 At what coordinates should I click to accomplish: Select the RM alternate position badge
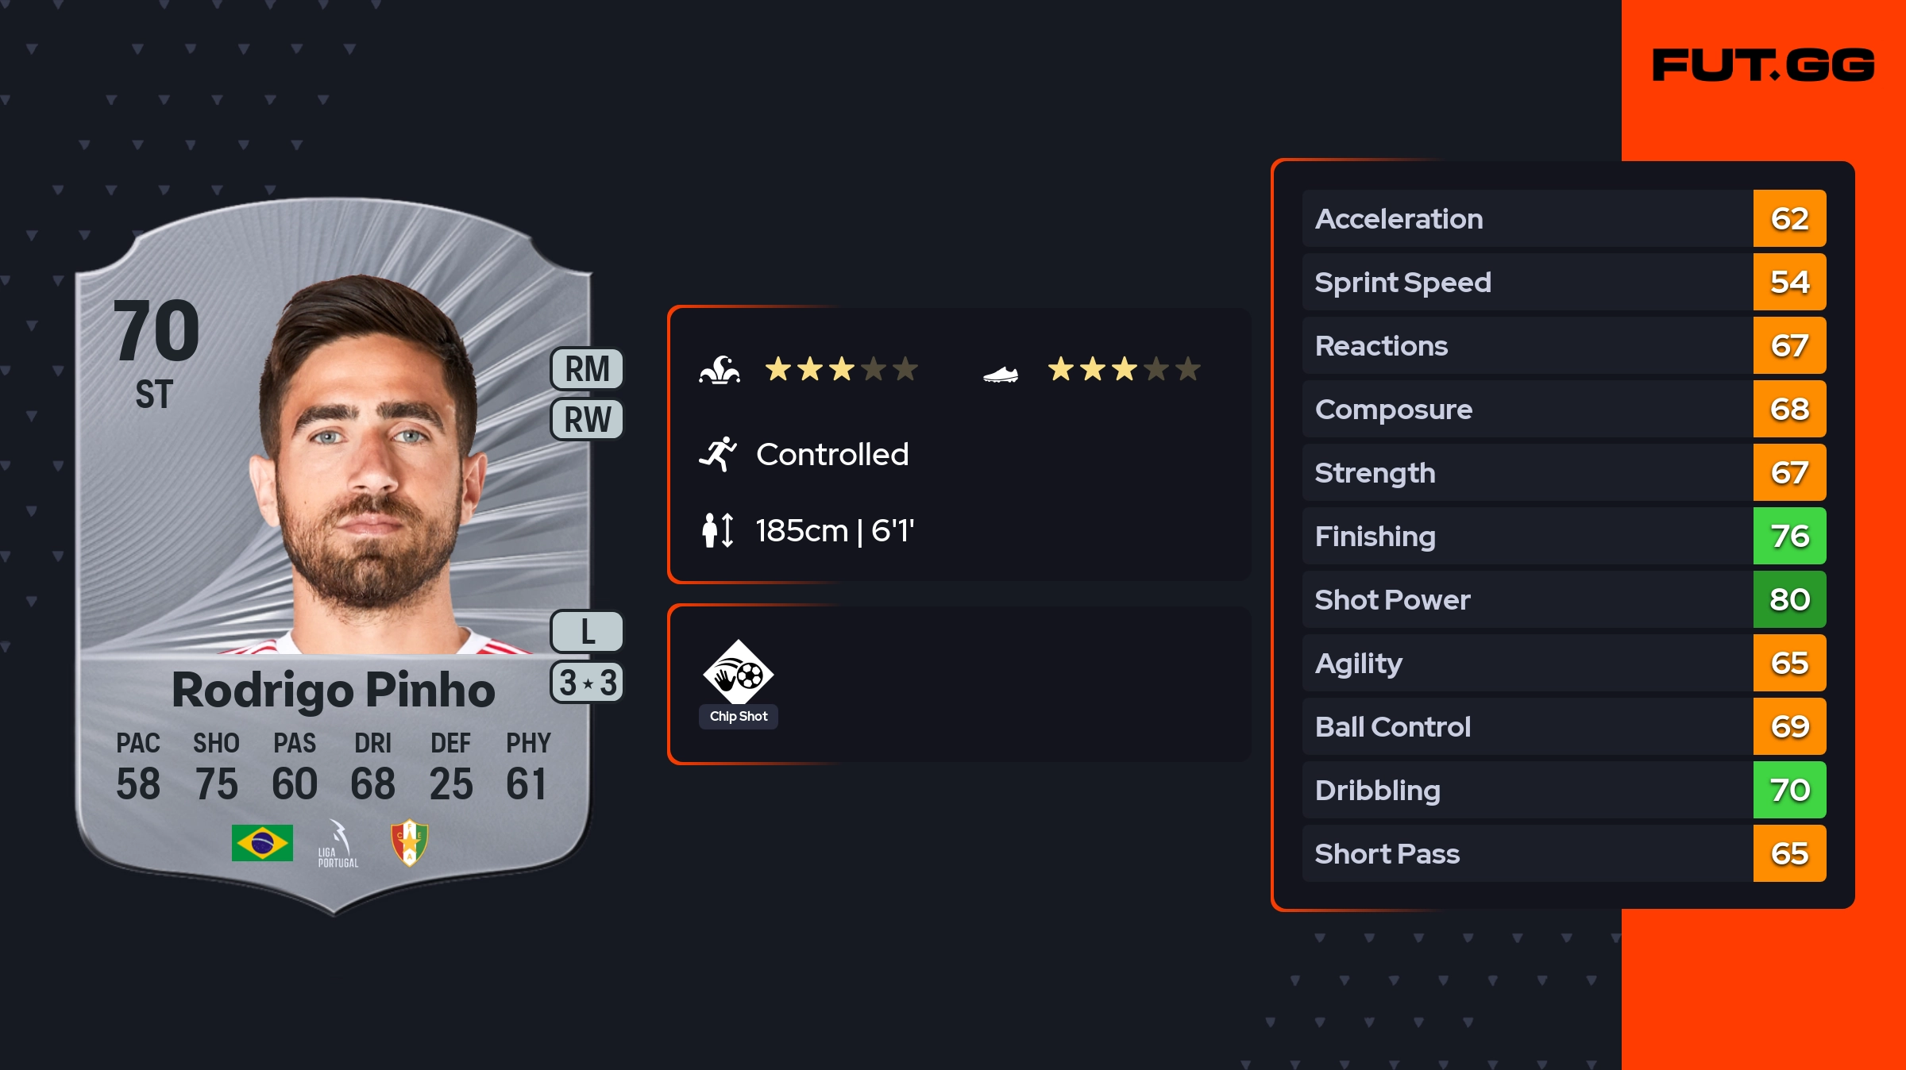587,369
